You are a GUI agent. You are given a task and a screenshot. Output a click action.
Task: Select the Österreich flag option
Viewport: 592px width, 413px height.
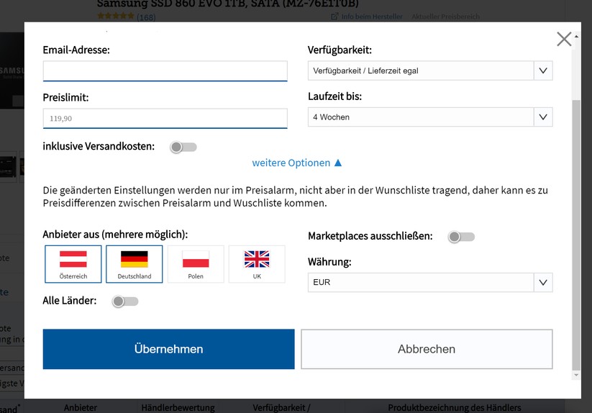pos(73,263)
